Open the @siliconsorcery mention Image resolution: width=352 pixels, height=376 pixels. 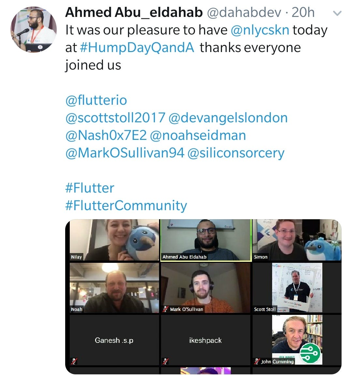pyautogui.click(x=236, y=153)
